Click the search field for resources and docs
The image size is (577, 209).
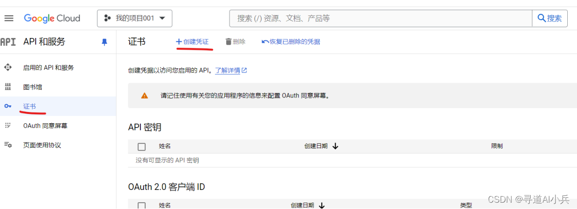[x=381, y=19]
